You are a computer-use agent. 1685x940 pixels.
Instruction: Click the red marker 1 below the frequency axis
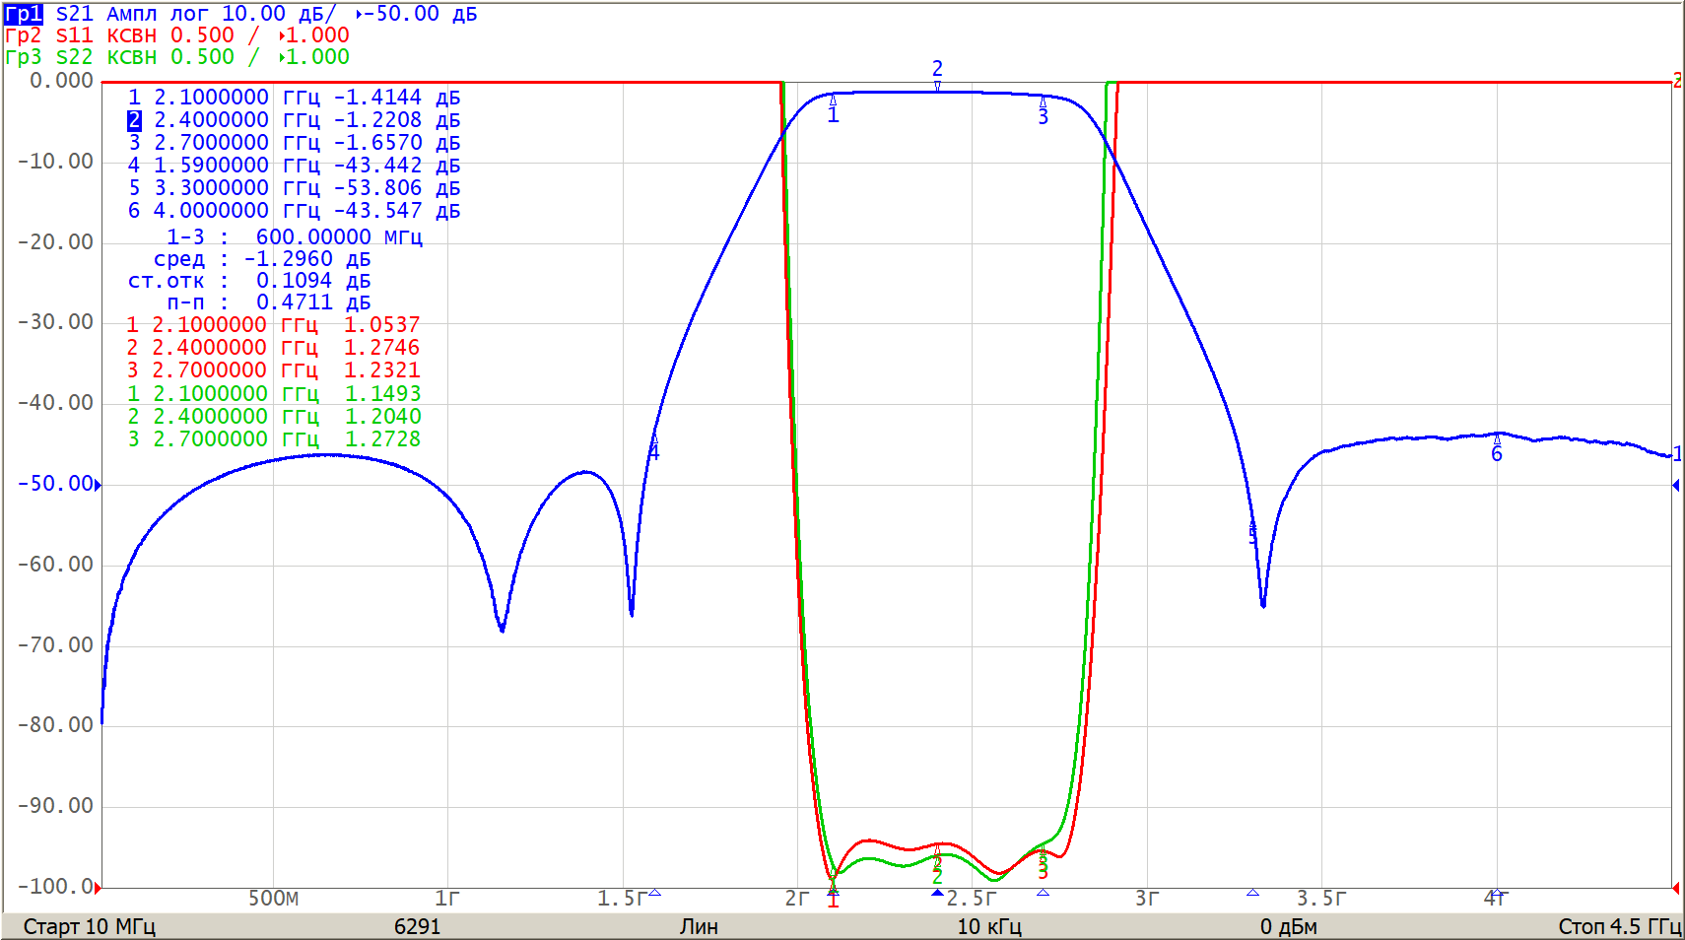(x=833, y=899)
